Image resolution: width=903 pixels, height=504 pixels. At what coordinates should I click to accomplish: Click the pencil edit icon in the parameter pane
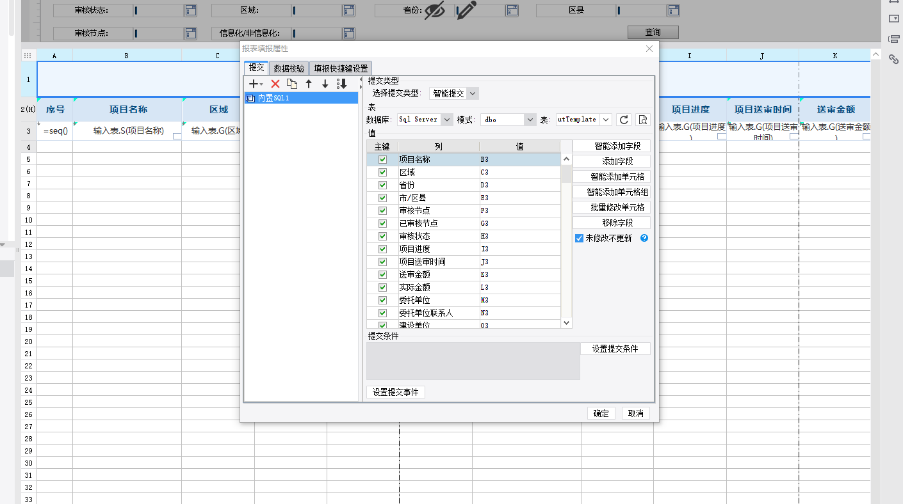[467, 10]
